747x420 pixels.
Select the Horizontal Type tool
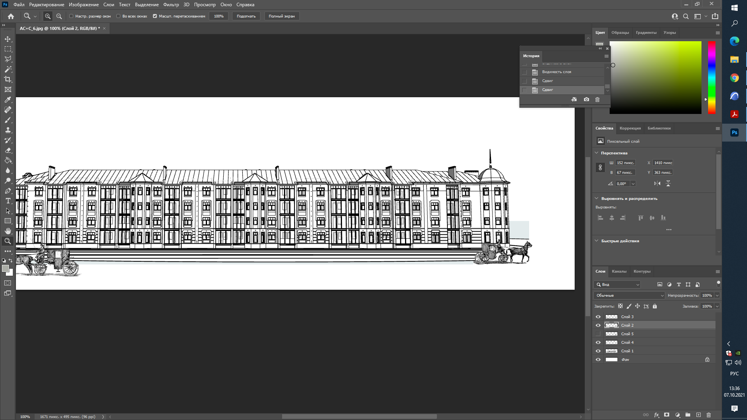(x=8, y=201)
